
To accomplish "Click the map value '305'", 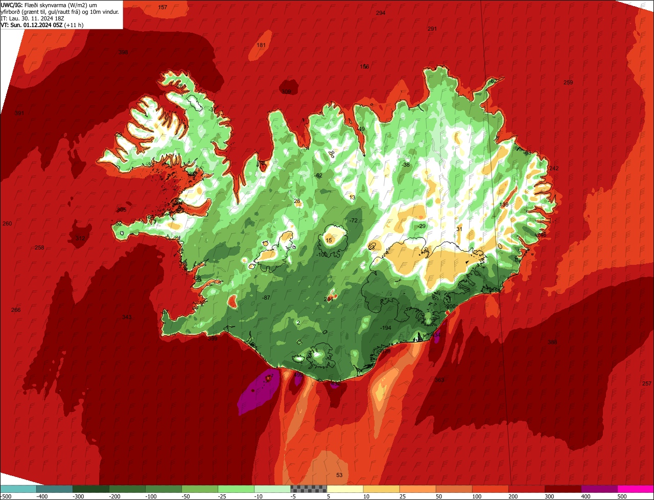I will point(122,210).
